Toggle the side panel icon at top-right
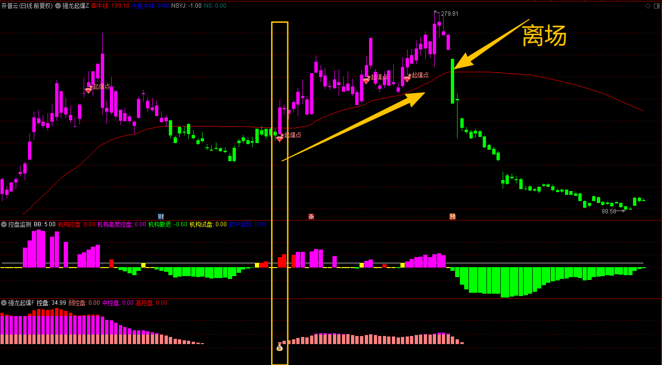662x365 pixels. 656,6
